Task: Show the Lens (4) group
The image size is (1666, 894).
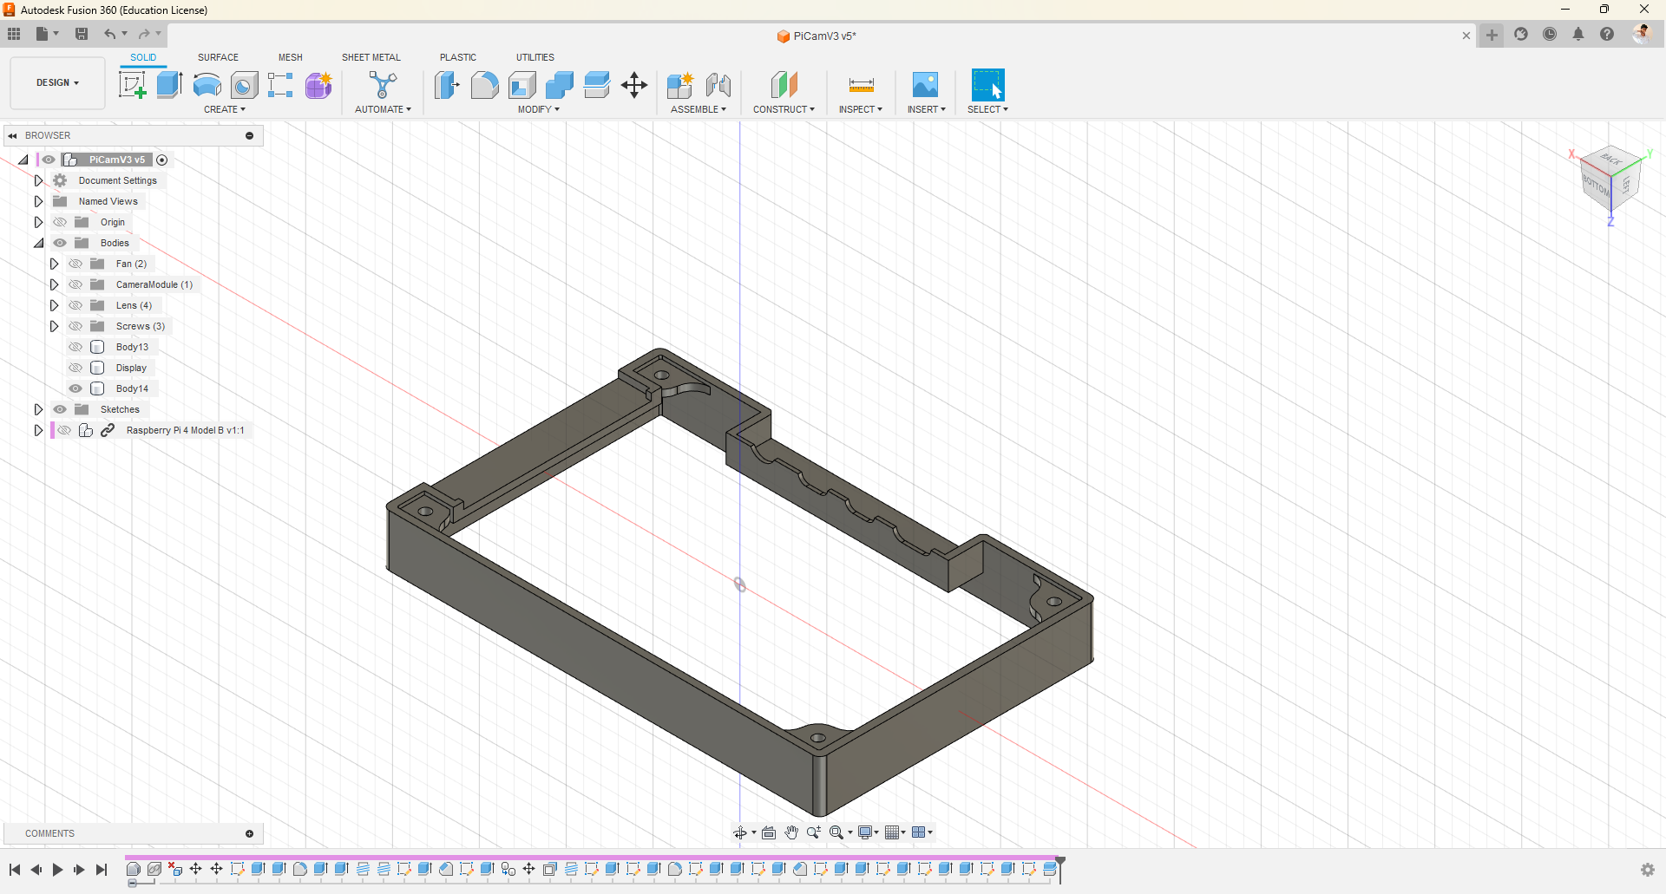Action: point(75,305)
